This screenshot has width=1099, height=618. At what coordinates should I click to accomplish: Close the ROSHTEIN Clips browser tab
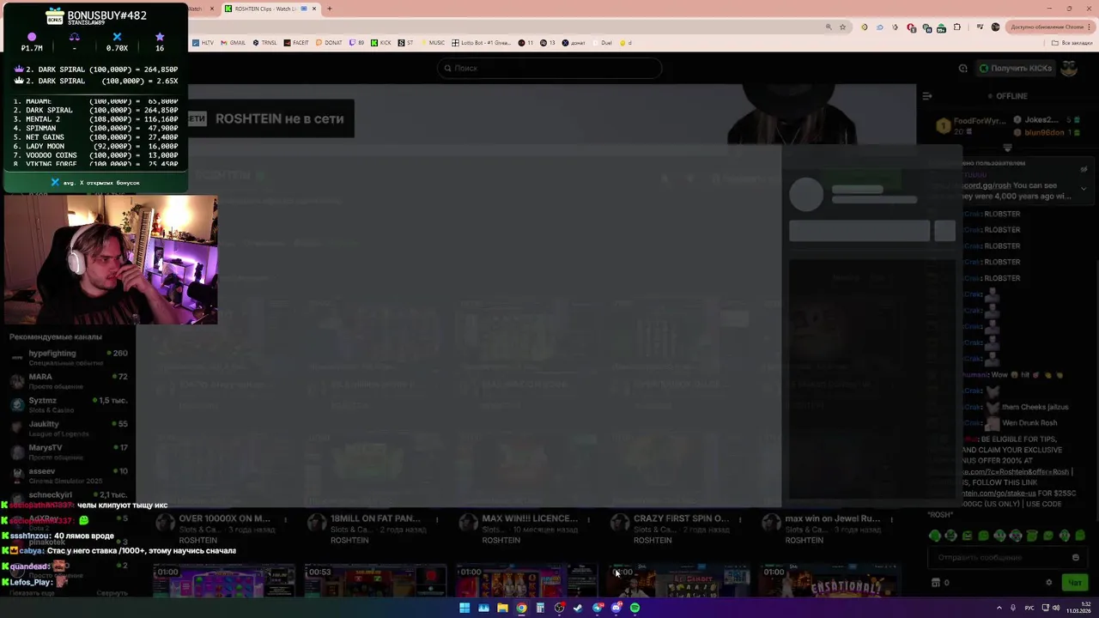[314, 9]
